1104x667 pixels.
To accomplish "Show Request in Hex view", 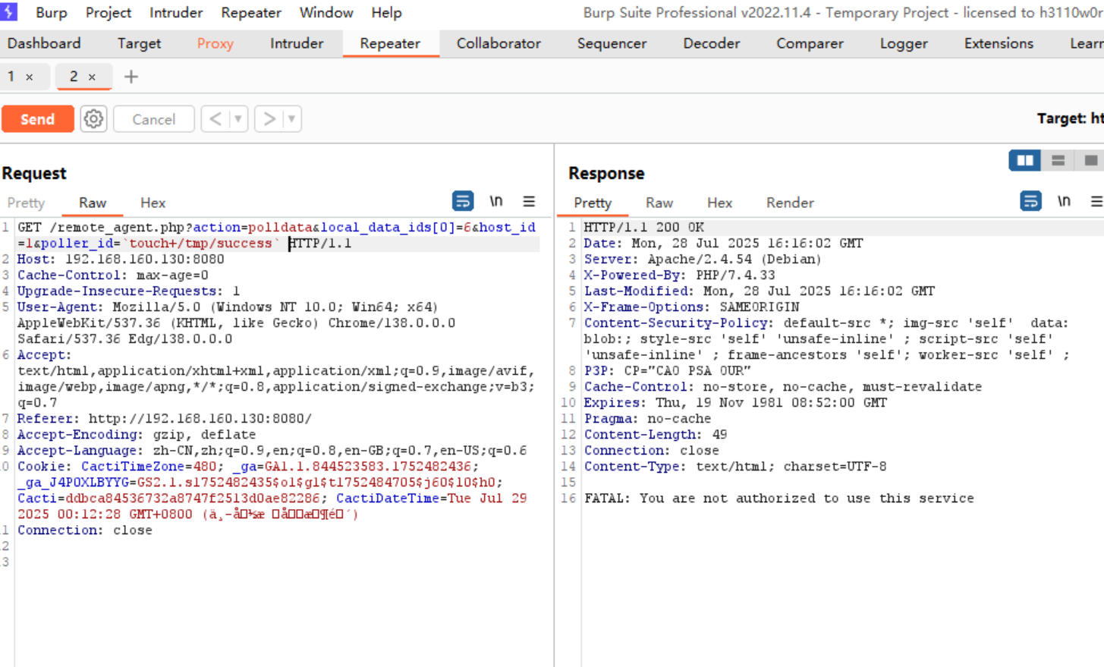I will click(x=153, y=203).
